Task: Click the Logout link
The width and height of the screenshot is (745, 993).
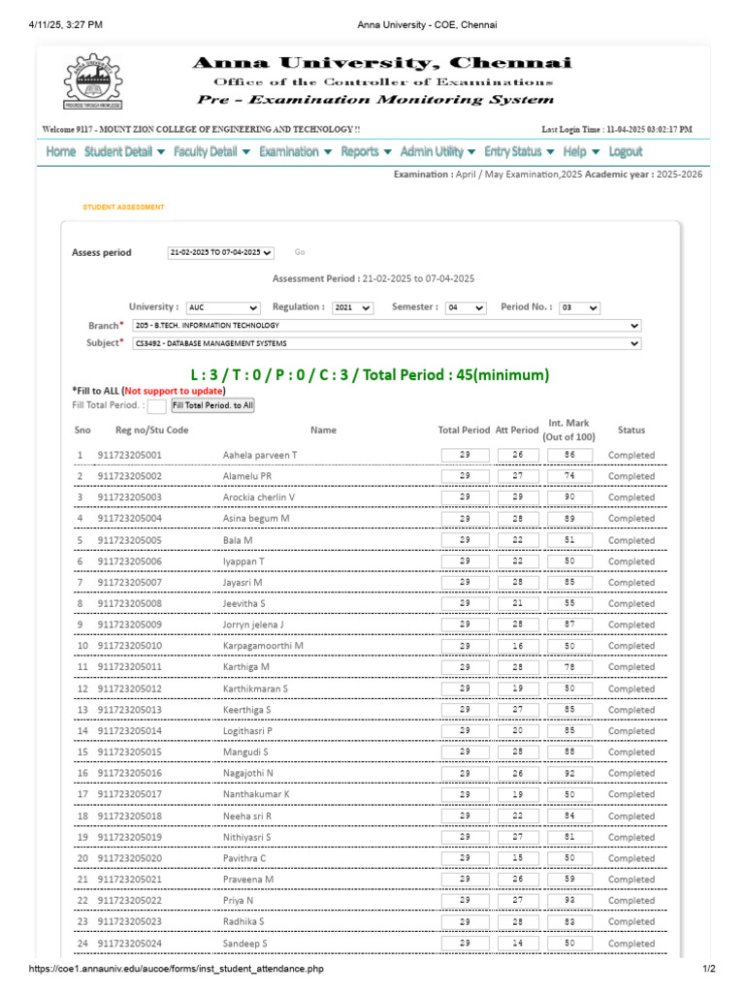Action: pyautogui.click(x=626, y=152)
